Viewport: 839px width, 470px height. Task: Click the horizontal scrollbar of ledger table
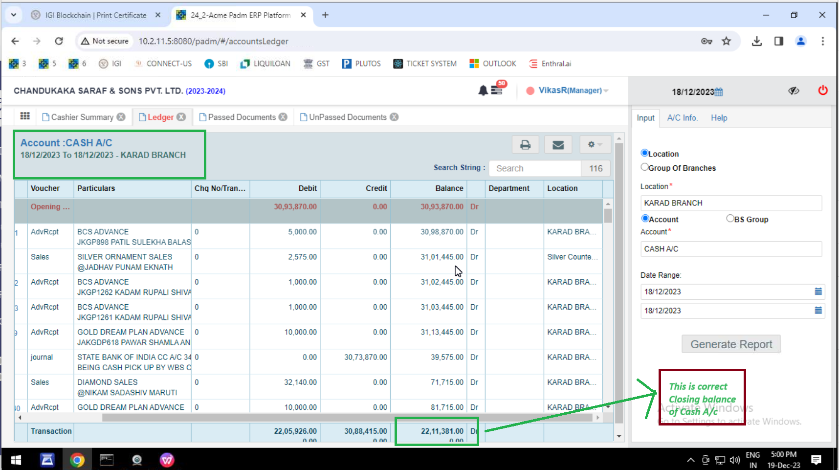[348, 418]
